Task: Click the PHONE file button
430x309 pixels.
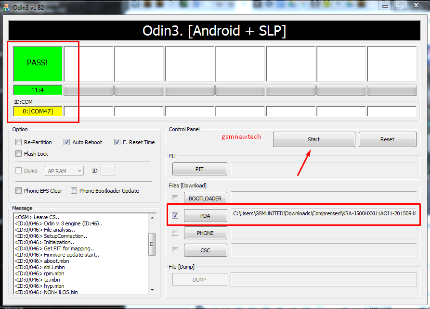Action: point(206,233)
